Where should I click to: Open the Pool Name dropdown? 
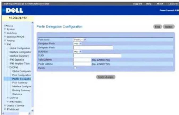click(x=80, y=40)
